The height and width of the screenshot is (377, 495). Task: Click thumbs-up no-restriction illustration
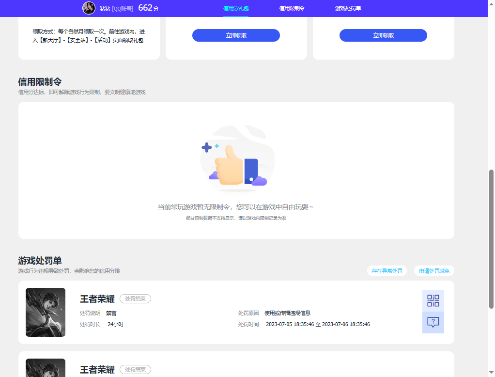237,158
